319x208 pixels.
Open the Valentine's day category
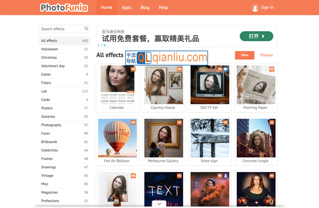(x=65, y=66)
